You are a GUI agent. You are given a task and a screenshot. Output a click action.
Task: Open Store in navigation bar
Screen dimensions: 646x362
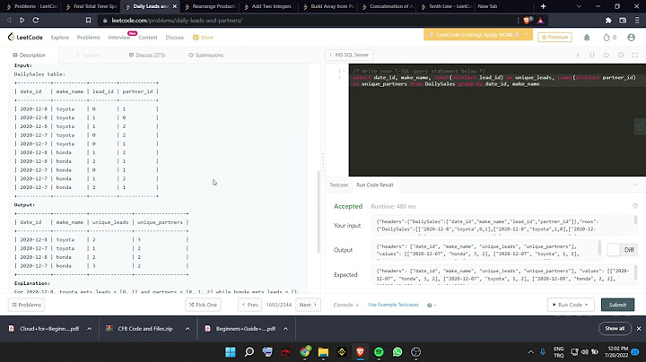(203, 38)
